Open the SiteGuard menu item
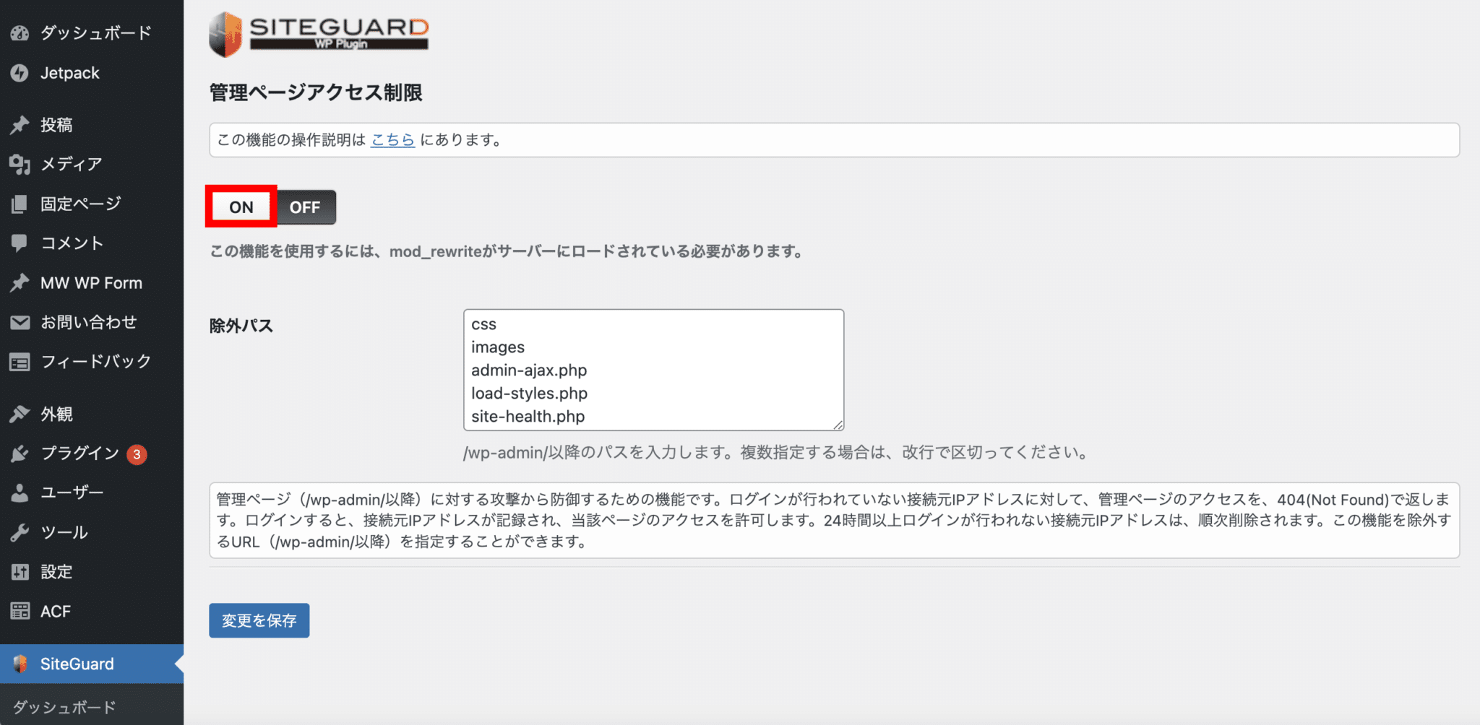Screen dimensions: 1480x725 (x=76, y=663)
